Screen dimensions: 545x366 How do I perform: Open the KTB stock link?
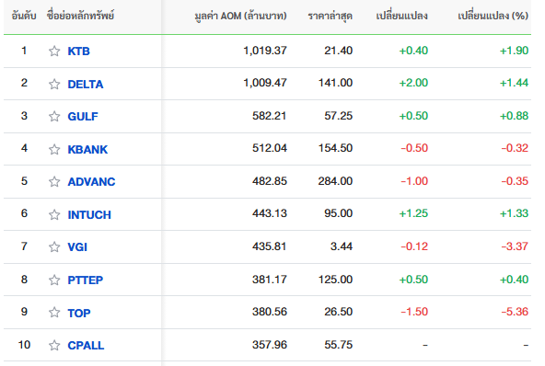78,51
